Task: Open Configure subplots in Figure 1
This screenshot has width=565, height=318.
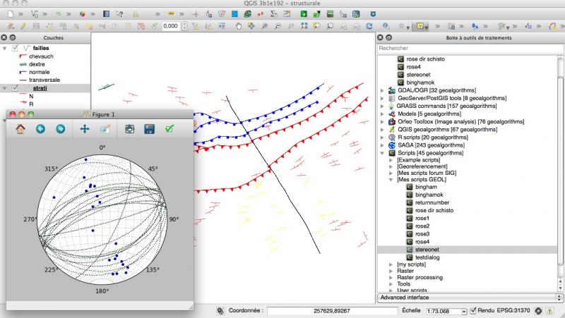Action: click(x=129, y=129)
